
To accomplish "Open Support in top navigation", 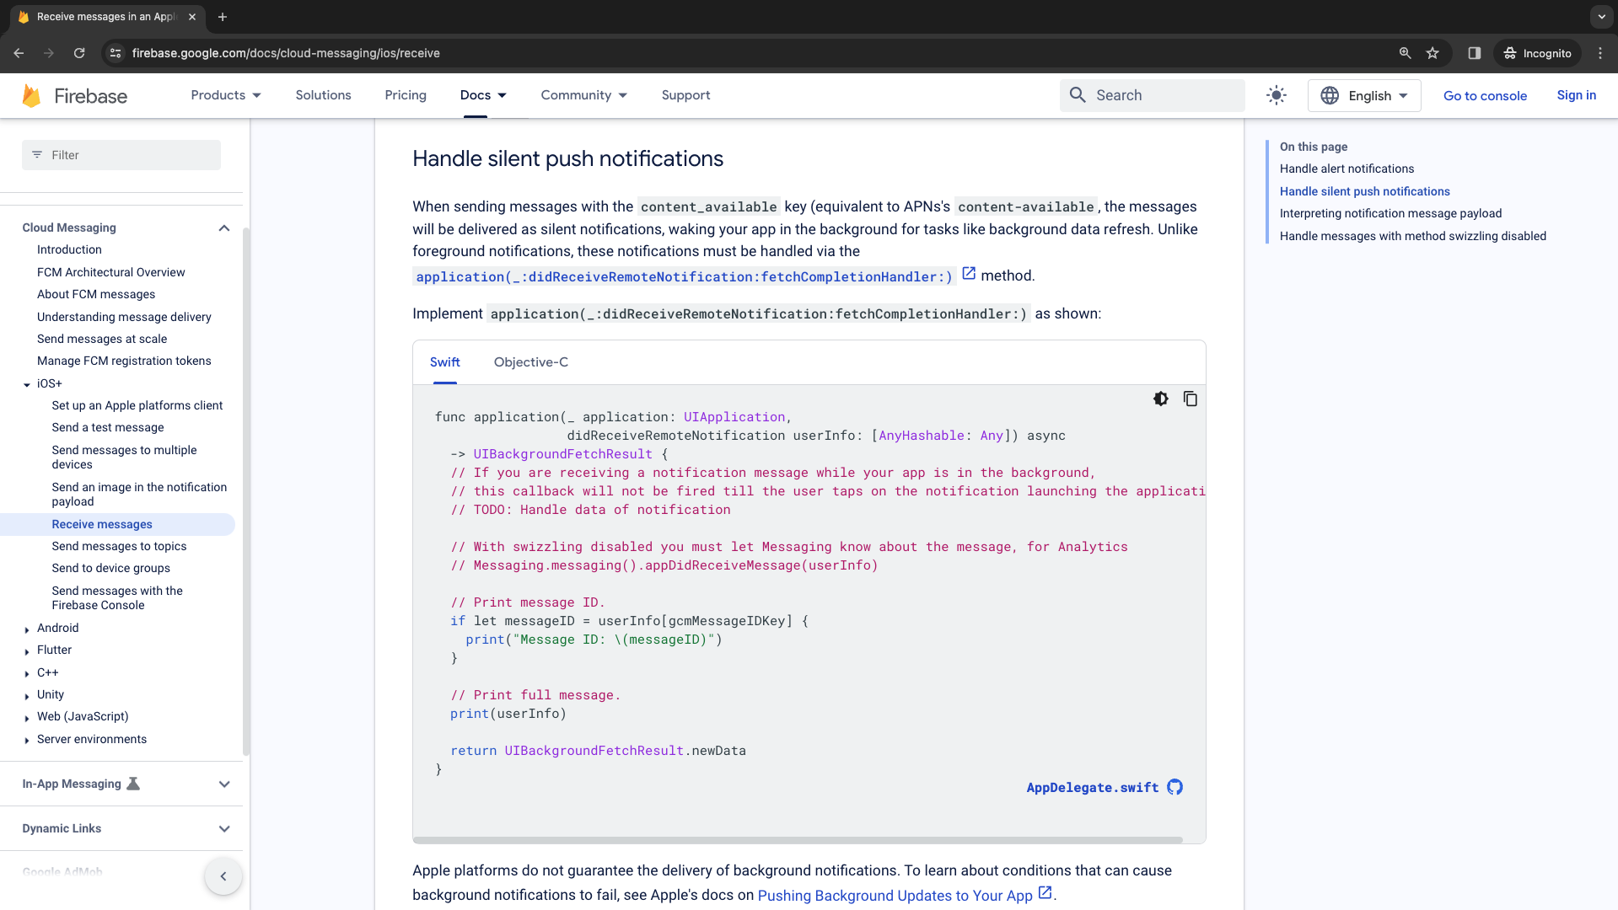I will coord(685,95).
